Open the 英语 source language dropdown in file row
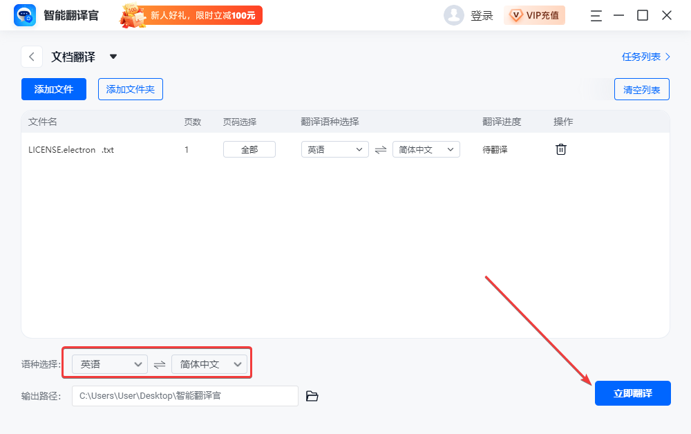The image size is (691, 434). point(334,149)
